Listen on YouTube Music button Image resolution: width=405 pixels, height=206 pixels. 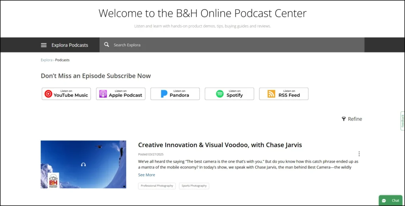(x=66, y=94)
